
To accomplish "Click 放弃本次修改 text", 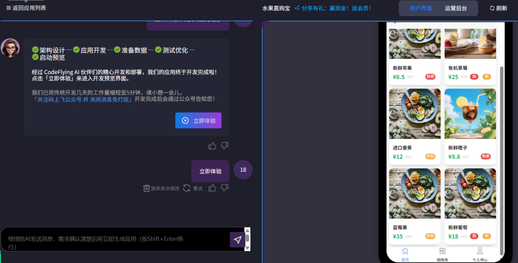I will click(x=165, y=188).
